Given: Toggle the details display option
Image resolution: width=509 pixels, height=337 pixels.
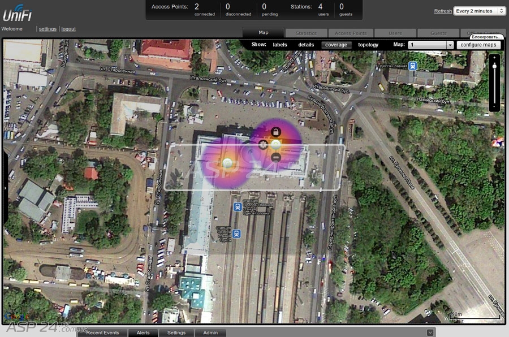Looking at the screenshot, I should (x=306, y=45).
